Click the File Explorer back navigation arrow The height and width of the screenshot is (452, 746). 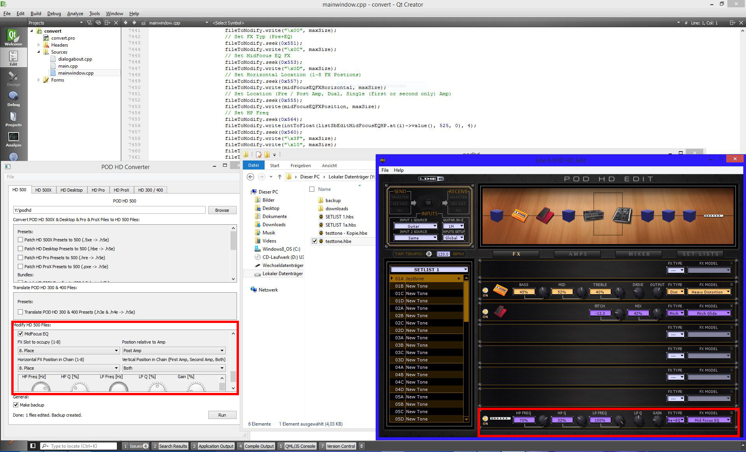point(251,177)
